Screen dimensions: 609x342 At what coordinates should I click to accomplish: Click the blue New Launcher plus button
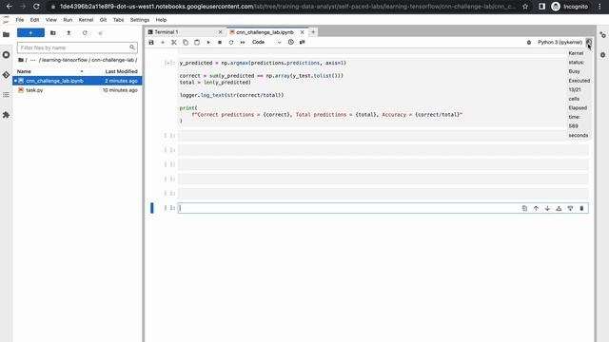30,33
